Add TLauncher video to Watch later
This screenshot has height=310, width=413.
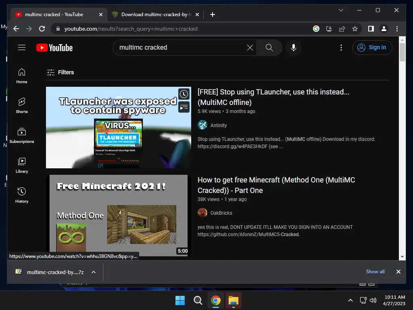tap(184, 94)
